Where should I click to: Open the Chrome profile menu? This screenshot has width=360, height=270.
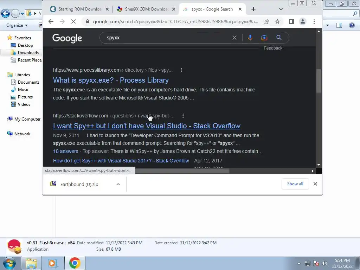pos(303,21)
